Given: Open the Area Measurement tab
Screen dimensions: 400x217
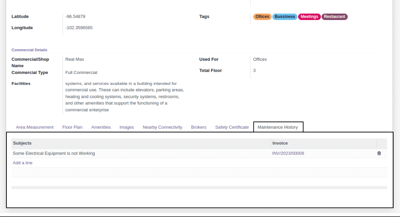Looking at the screenshot, I should [35, 127].
